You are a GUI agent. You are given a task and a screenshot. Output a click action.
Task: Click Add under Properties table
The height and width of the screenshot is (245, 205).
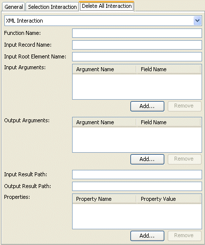(147, 236)
